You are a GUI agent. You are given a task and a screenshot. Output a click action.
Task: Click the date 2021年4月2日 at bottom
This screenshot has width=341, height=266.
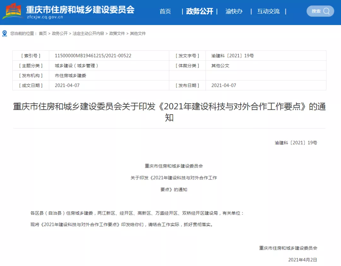click(x=303, y=260)
